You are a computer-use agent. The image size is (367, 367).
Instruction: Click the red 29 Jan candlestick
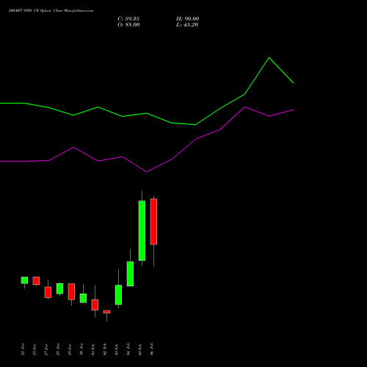(71, 291)
